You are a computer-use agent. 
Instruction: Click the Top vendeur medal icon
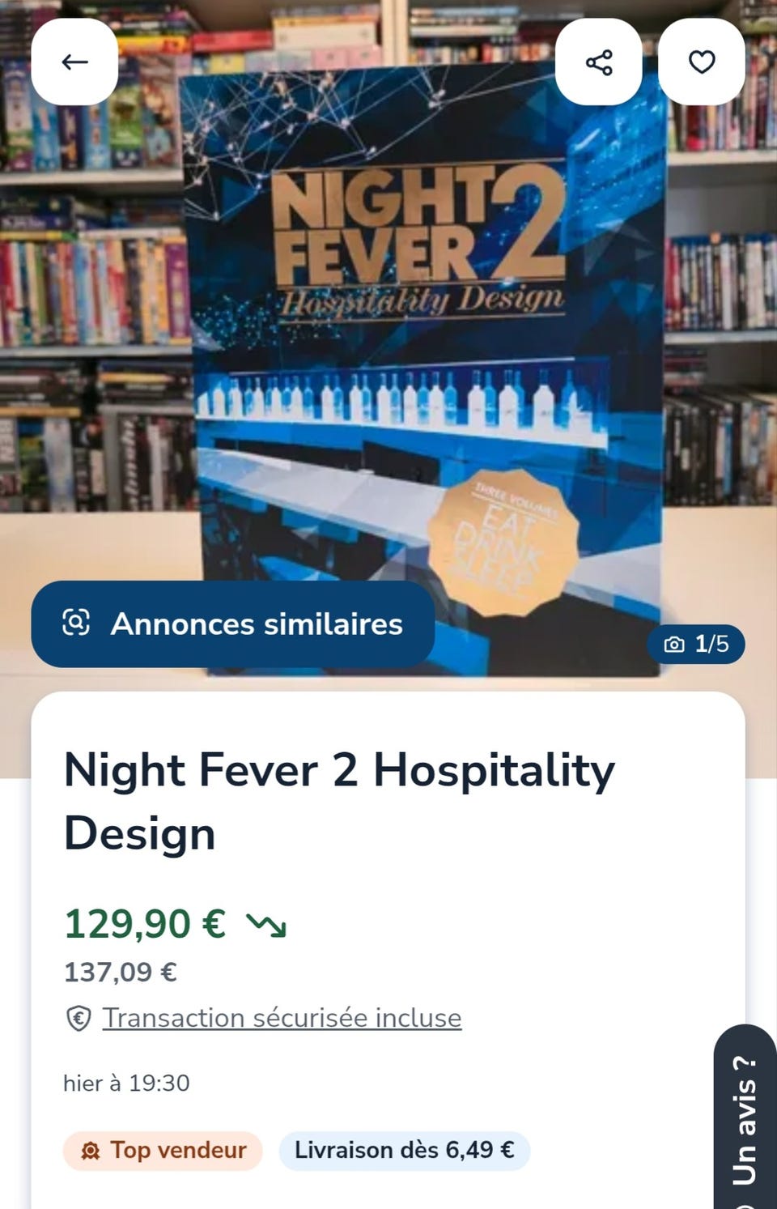coord(91,1151)
